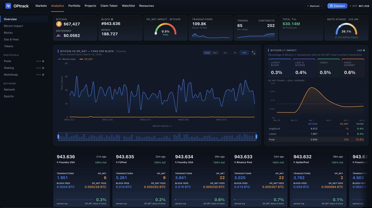
Task: Go to Portfolio
Action: click(74, 6)
